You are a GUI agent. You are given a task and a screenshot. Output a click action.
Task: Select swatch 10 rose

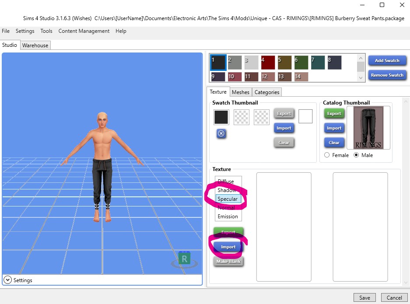235,77
